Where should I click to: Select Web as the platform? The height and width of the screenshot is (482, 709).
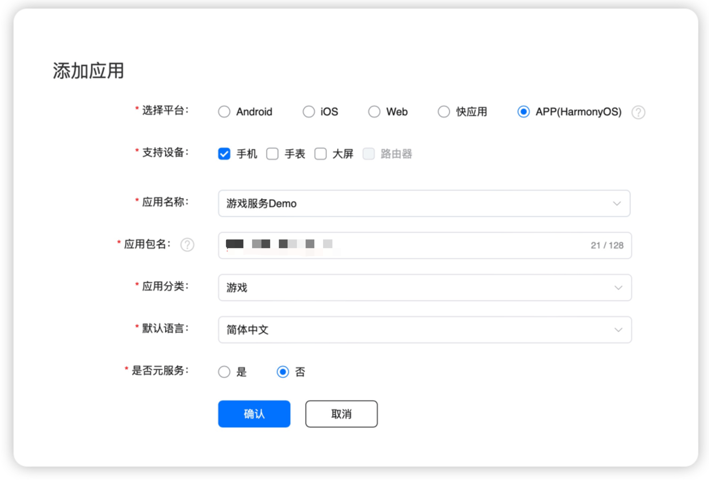[374, 112]
